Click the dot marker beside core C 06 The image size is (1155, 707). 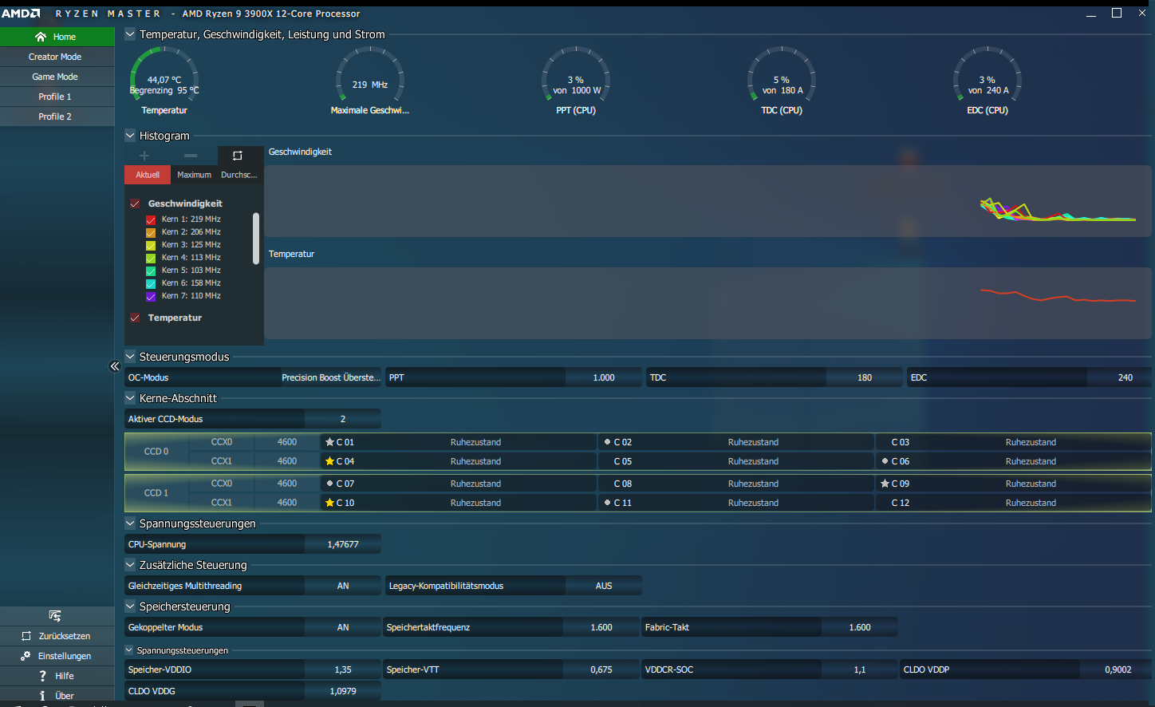click(x=885, y=461)
